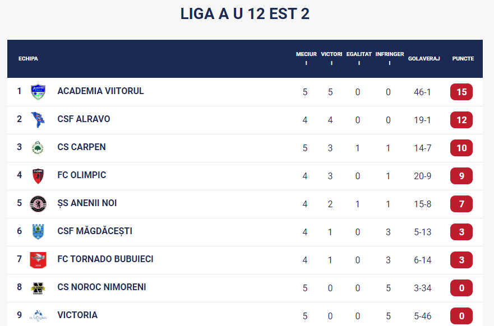Viewport: 494px width, 326px height.
Task: Click the CSF Măgdăcești crest icon
Action: click(x=38, y=231)
